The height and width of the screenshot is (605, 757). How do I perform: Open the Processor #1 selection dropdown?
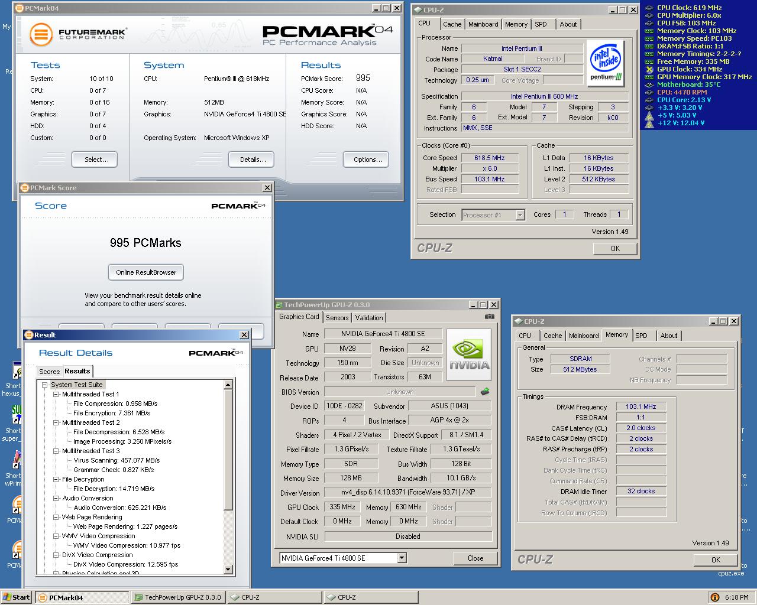(x=520, y=215)
